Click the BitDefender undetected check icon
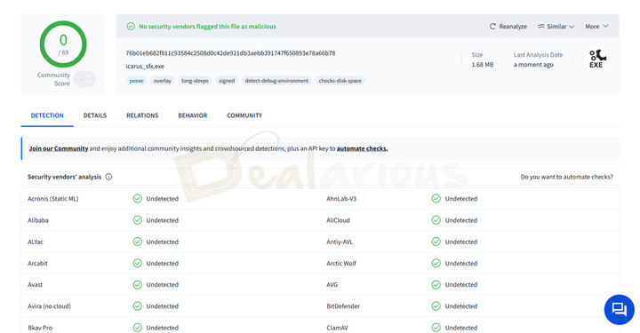 tap(436, 306)
